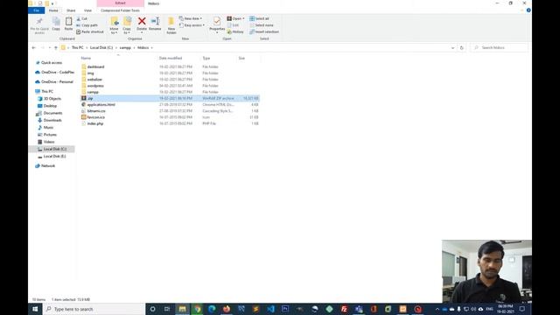Open the Easy access dropdown
Image resolution: width=560 pixels, height=315 pixels.
(192, 25)
